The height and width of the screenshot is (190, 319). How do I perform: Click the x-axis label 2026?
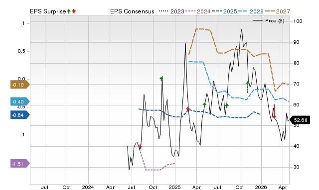[261, 187]
